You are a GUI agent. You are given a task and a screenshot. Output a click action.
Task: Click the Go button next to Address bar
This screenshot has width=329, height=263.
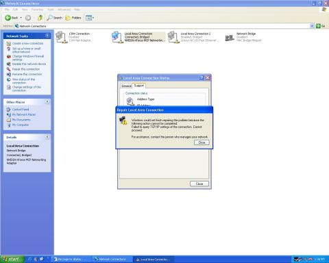[320, 26]
